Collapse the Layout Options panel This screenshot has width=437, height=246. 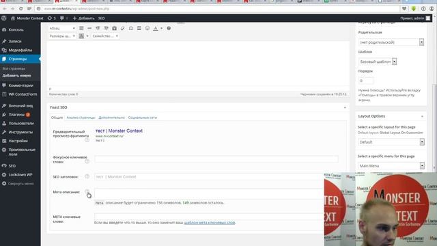(422, 116)
